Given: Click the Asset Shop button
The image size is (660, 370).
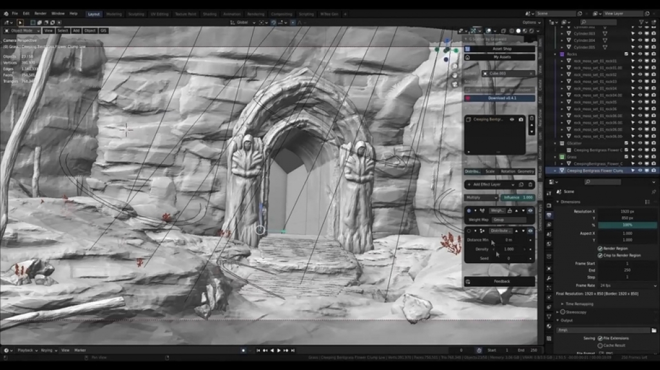Looking at the screenshot, I should 500,49.
